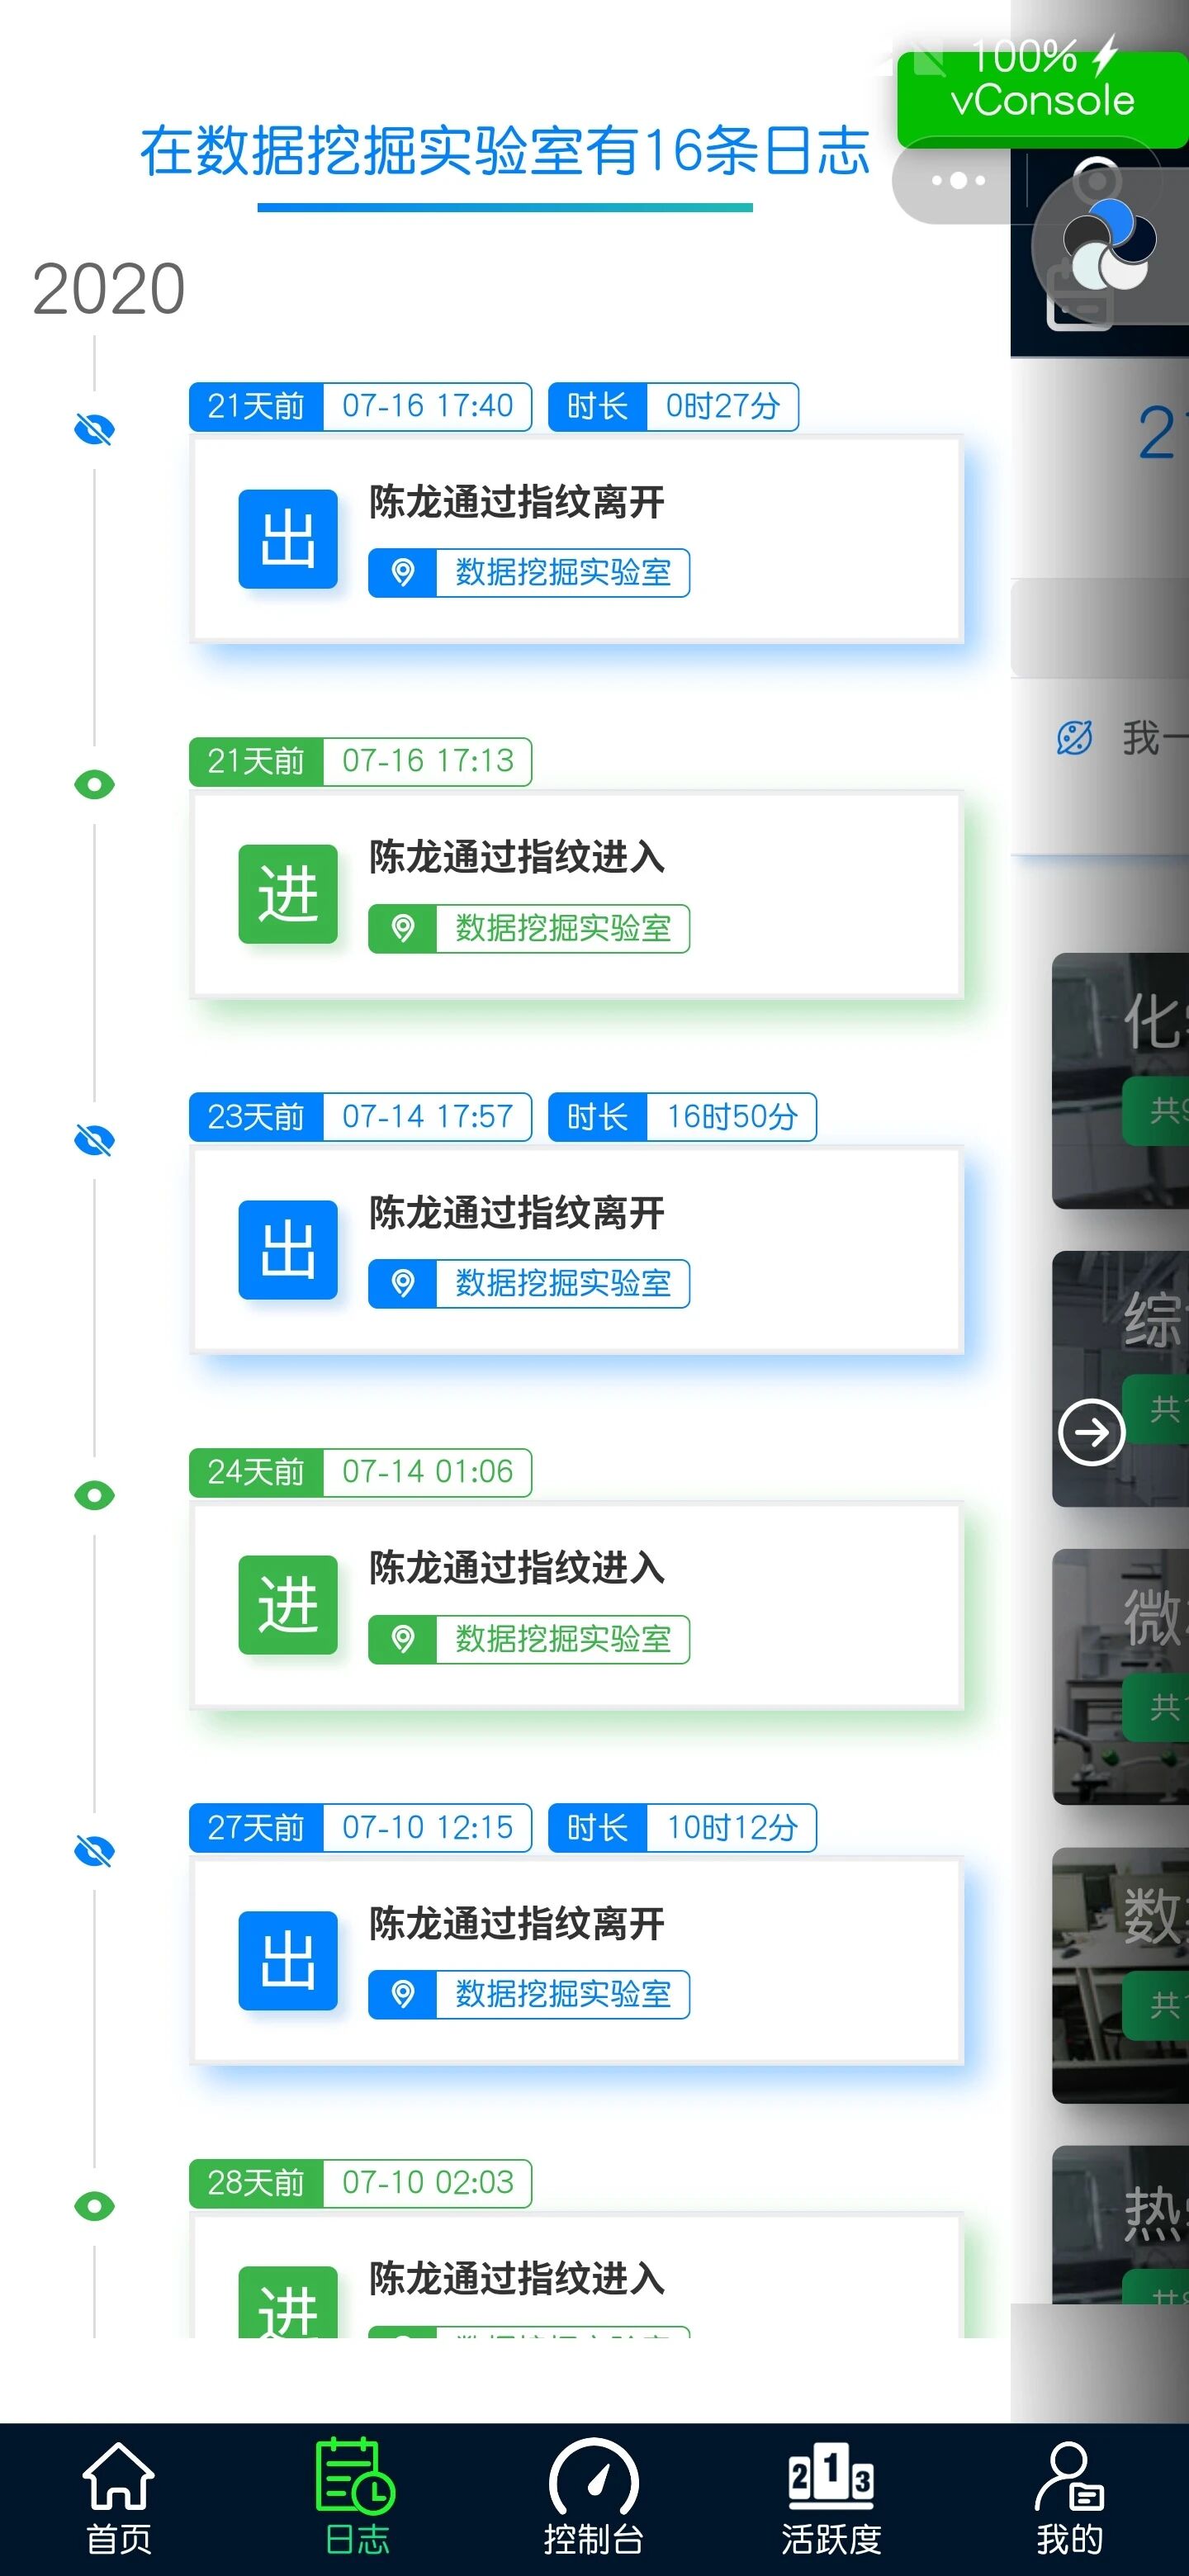The height and width of the screenshot is (2576, 1189).
Task: Select 陈龙通过指纹进入 title at 07-16 17:13
Action: pyautogui.click(x=517, y=857)
